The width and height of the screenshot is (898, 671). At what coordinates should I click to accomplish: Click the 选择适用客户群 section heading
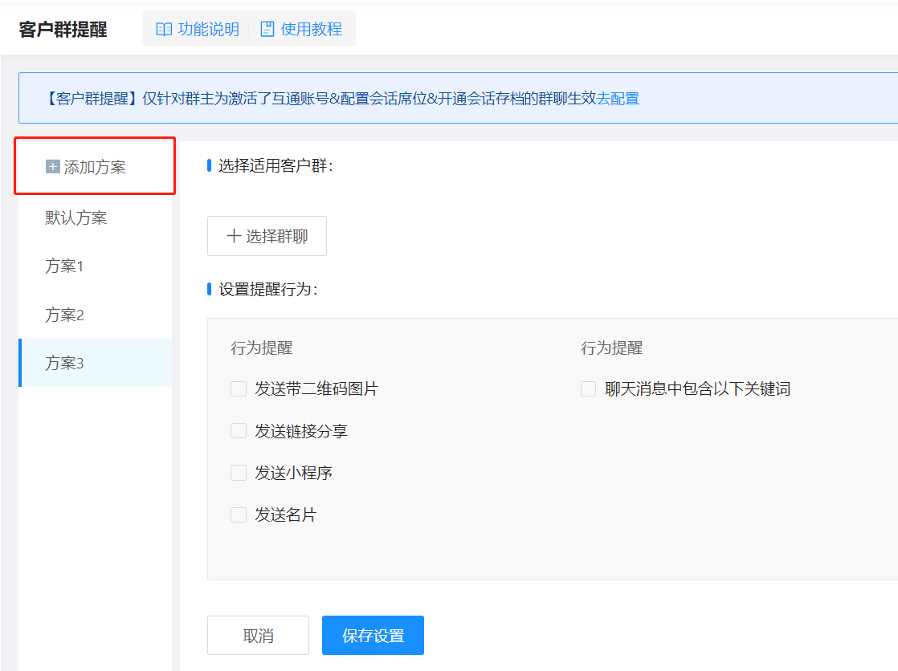pyautogui.click(x=276, y=166)
